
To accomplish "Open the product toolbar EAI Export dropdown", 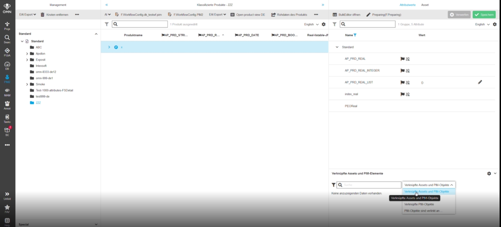I will pos(218,14).
